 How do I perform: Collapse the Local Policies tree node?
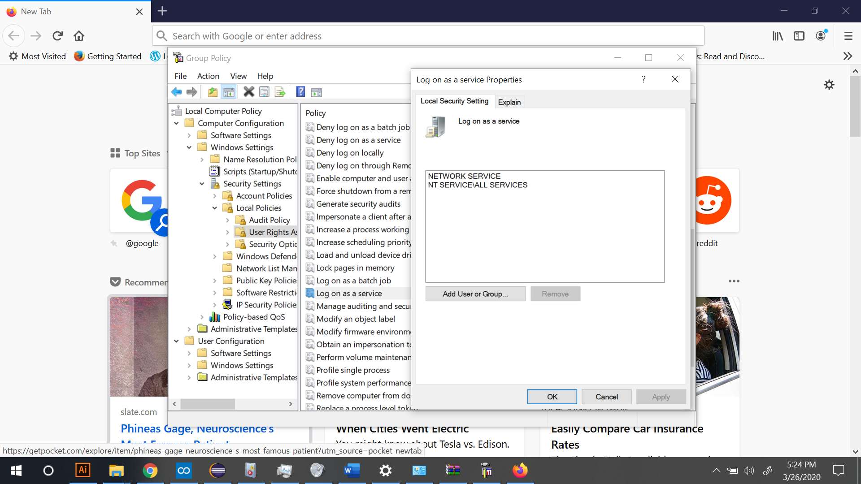tap(215, 208)
